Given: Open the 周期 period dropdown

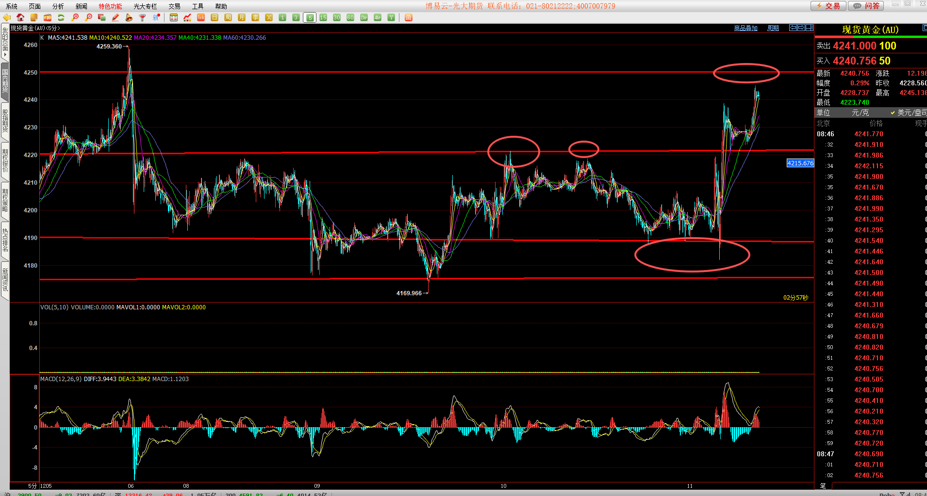Looking at the screenshot, I should click(773, 28).
